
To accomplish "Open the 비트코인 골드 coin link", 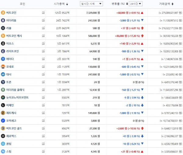I will [14, 128].
